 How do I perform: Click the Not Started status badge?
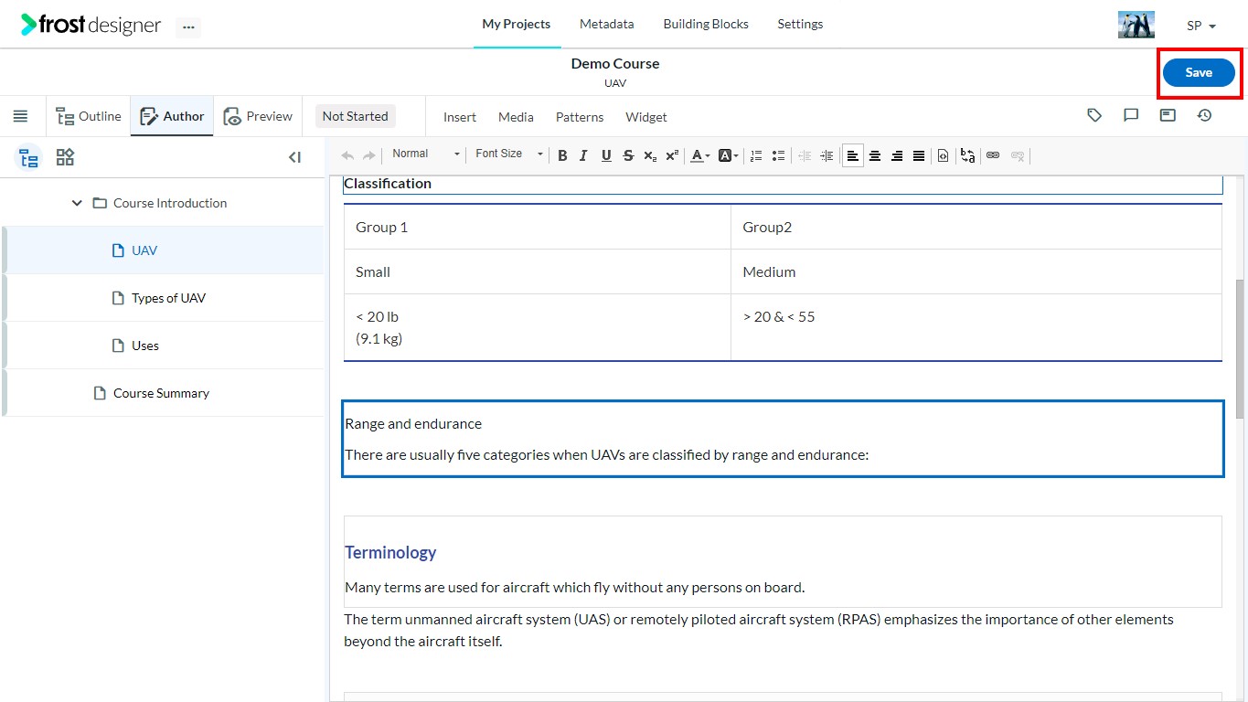[355, 116]
